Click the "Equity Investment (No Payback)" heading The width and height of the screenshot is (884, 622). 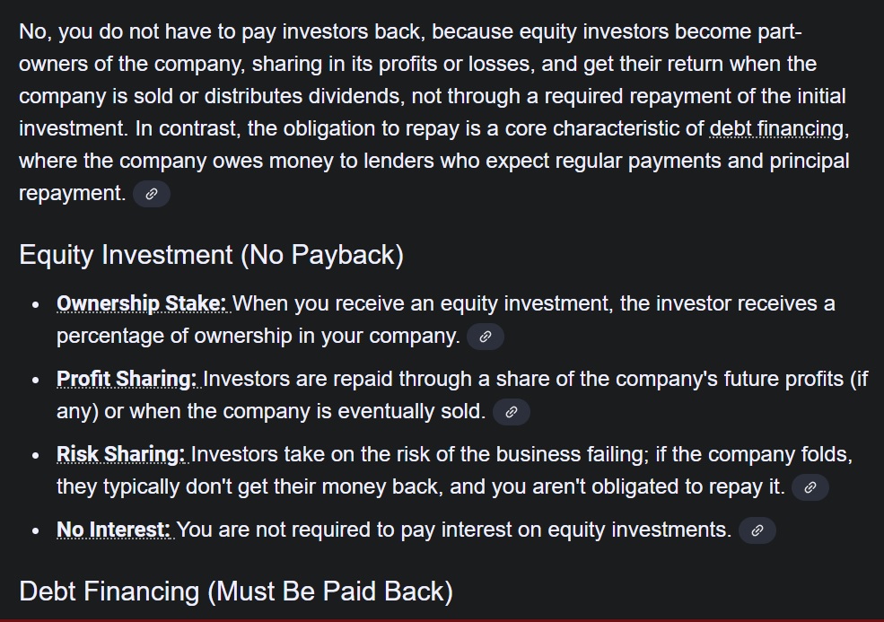point(211,255)
